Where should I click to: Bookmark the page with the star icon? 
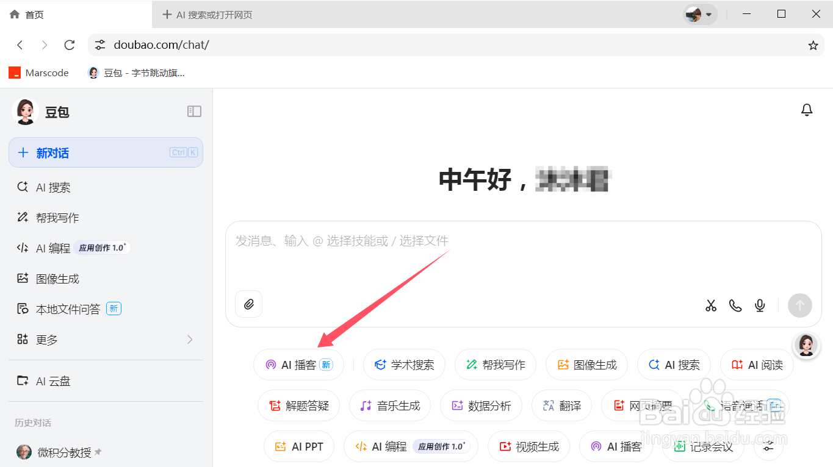click(813, 45)
